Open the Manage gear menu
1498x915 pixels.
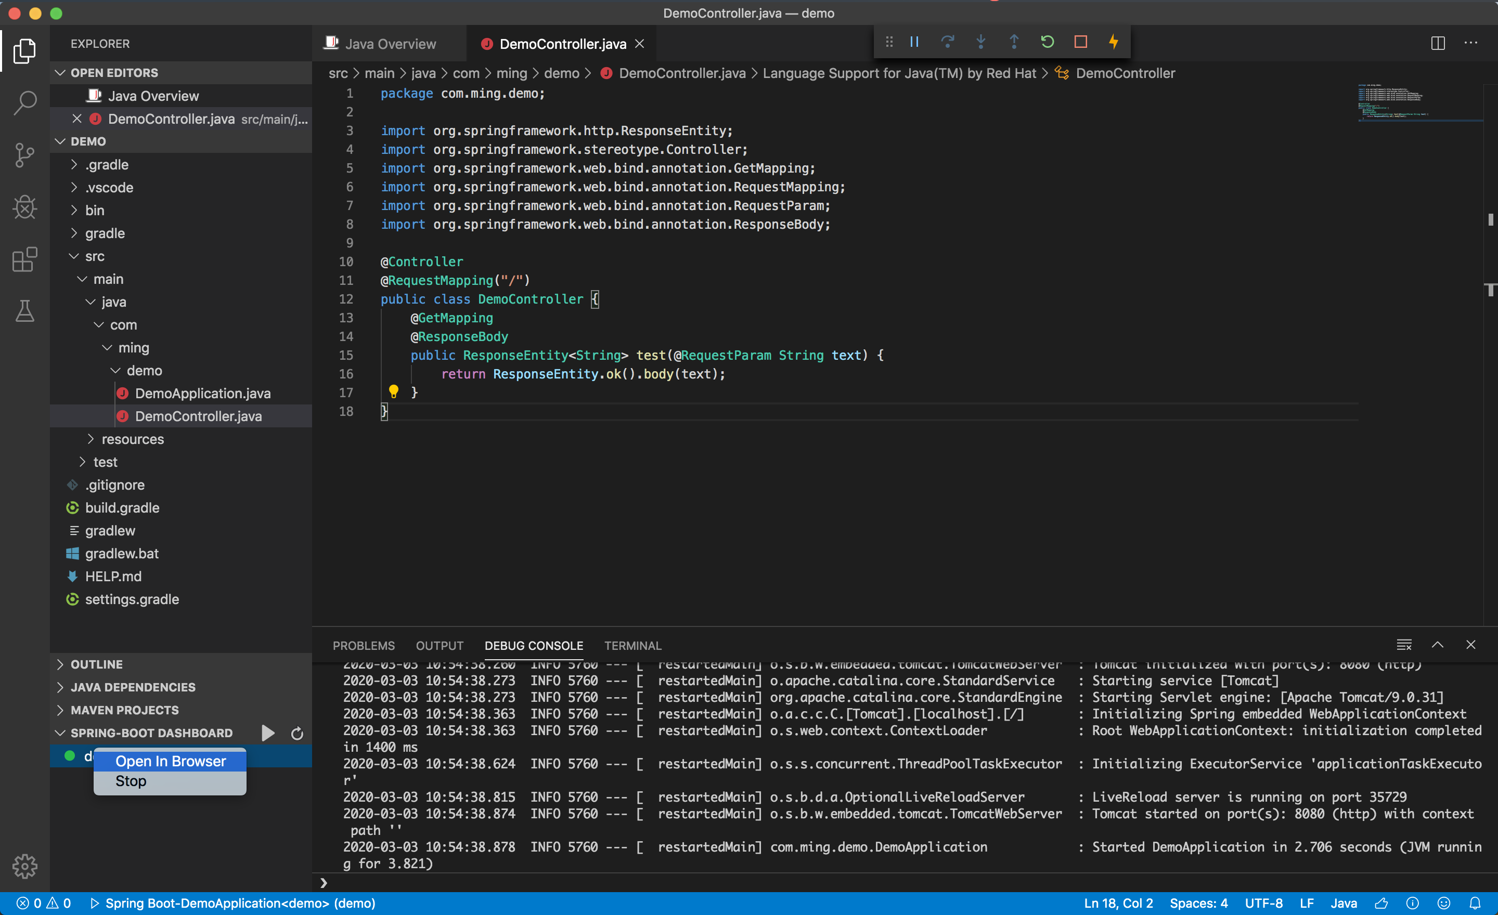point(24,867)
